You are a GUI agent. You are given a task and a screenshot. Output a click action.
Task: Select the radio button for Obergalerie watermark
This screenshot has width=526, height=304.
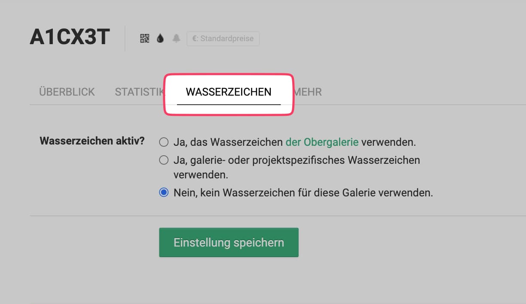tap(164, 142)
